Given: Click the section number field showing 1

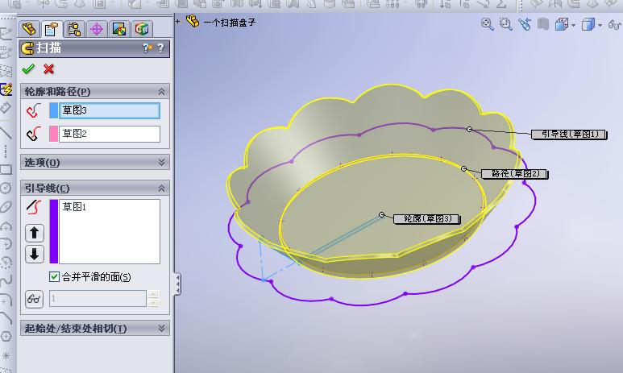Looking at the screenshot, I should pos(98,299).
